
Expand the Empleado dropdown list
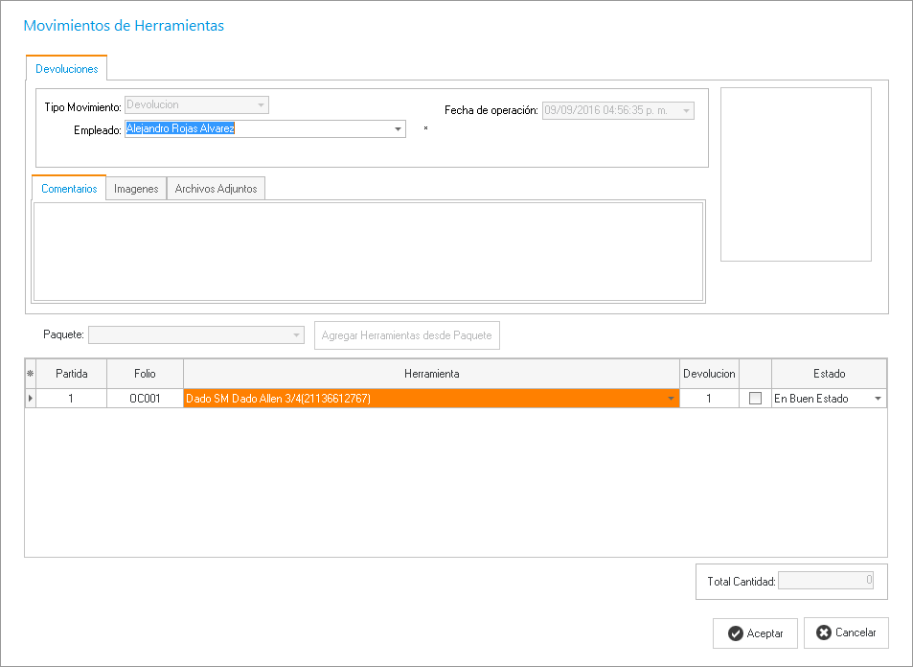(398, 129)
